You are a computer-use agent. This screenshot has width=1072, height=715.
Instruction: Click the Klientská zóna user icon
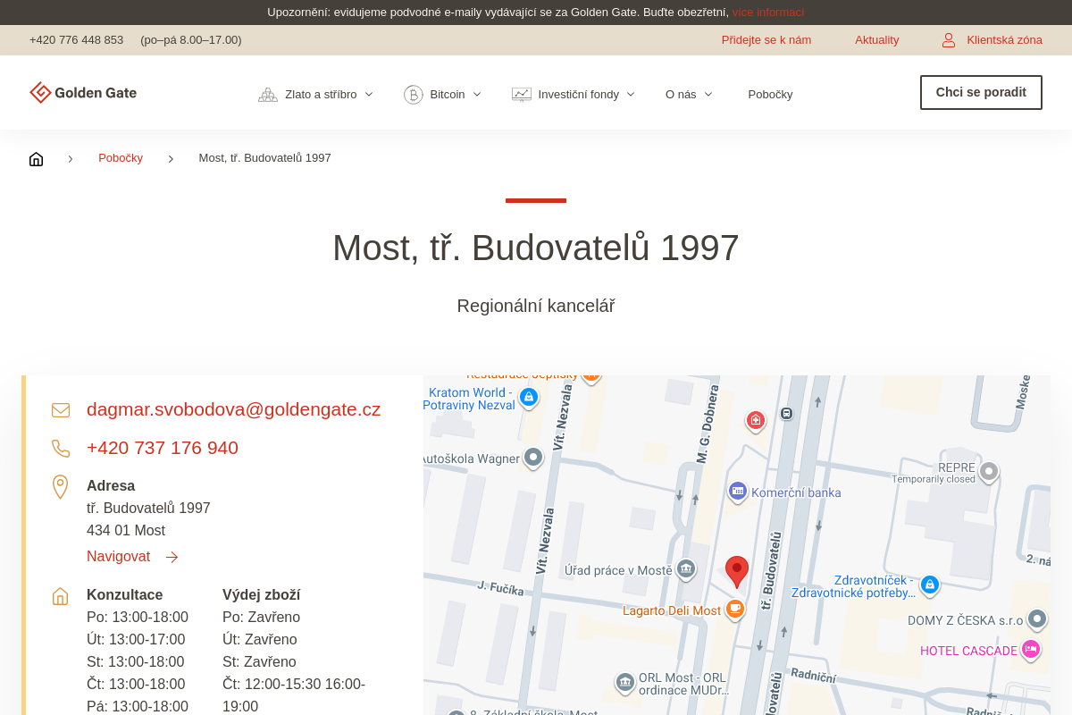tap(949, 40)
